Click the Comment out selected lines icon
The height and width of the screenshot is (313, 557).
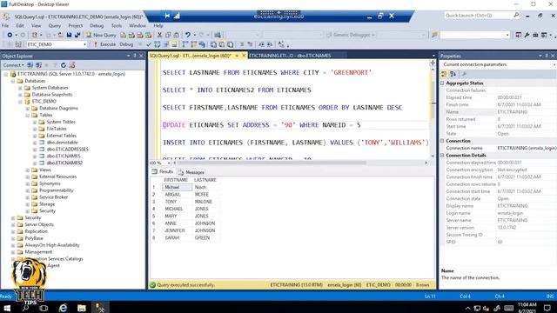242,44
